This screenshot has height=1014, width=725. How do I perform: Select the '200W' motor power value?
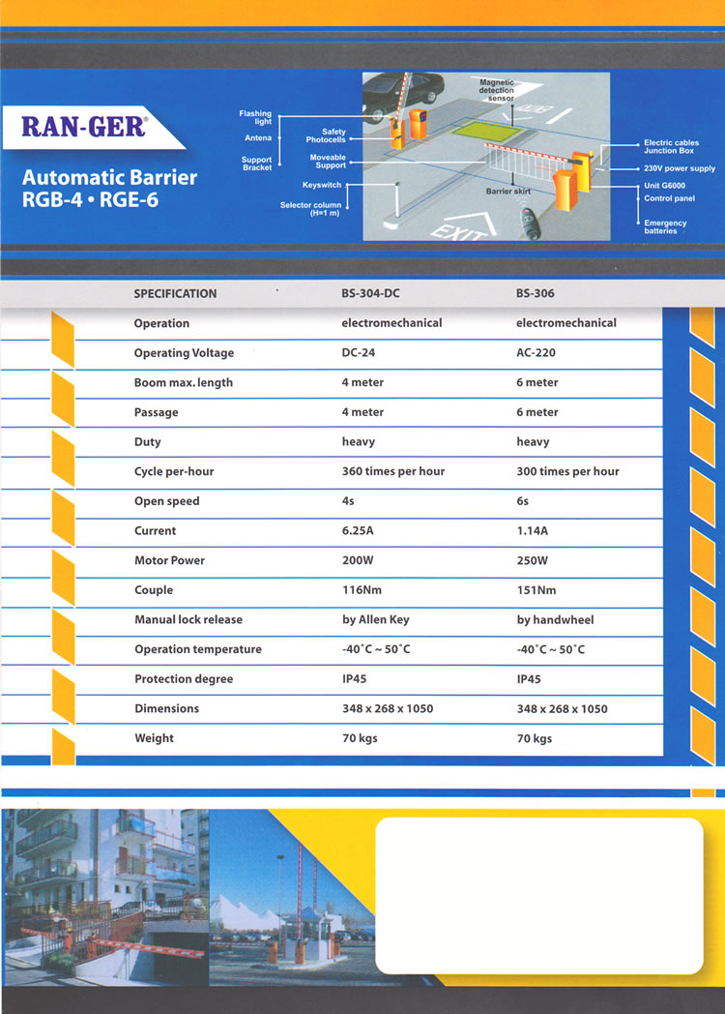coord(358,560)
